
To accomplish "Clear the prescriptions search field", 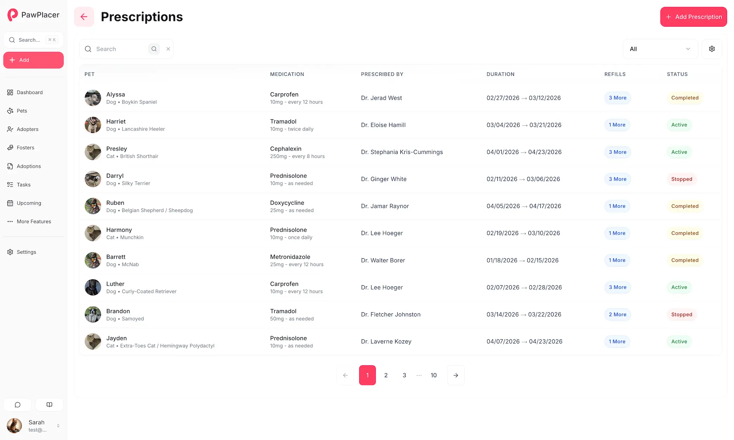I will click(168, 49).
